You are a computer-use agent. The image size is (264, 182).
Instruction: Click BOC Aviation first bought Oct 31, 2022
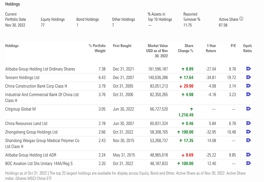pos(123,164)
